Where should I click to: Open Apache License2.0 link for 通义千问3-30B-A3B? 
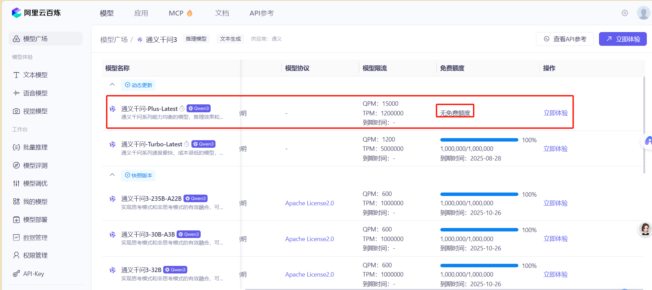[309, 239]
